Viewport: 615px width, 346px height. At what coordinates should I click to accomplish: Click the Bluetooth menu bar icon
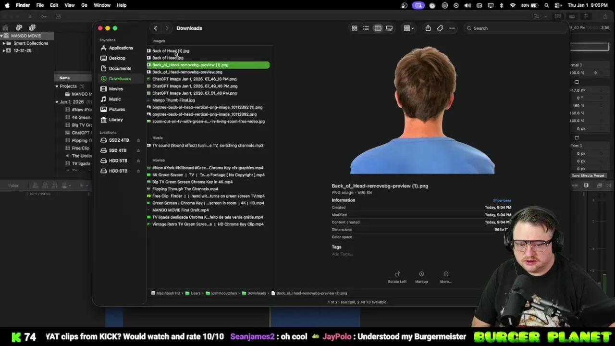point(502,5)
